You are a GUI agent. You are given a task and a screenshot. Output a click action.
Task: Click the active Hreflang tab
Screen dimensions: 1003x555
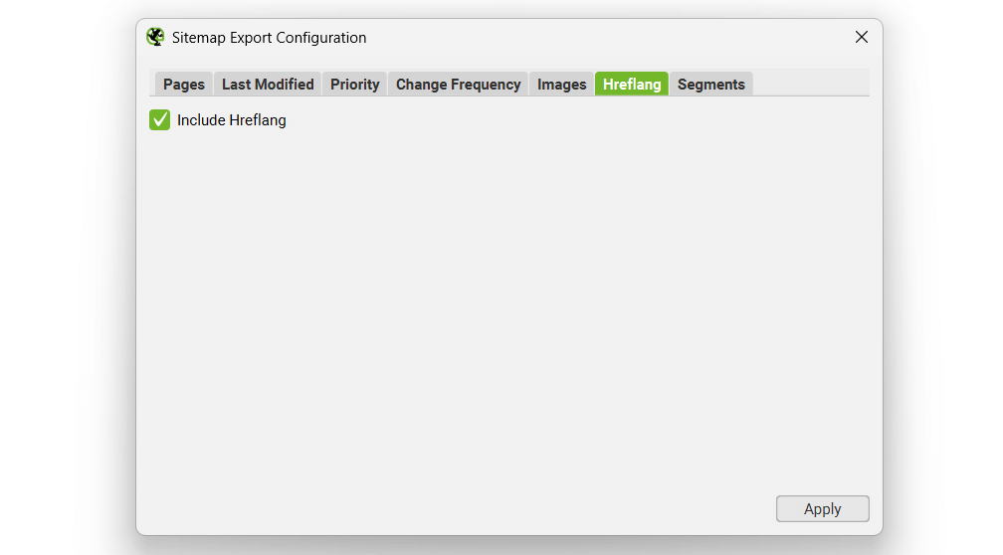[x=632, y=85]
